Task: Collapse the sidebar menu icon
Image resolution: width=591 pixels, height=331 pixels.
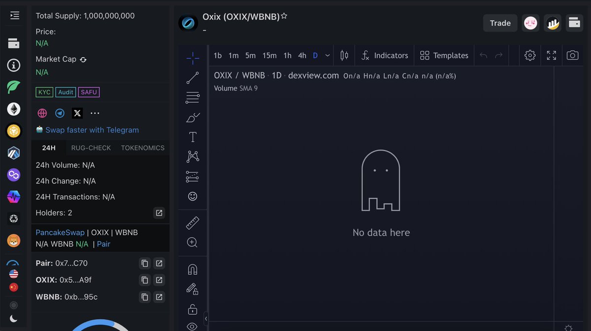Action: [x=14, y=16]
